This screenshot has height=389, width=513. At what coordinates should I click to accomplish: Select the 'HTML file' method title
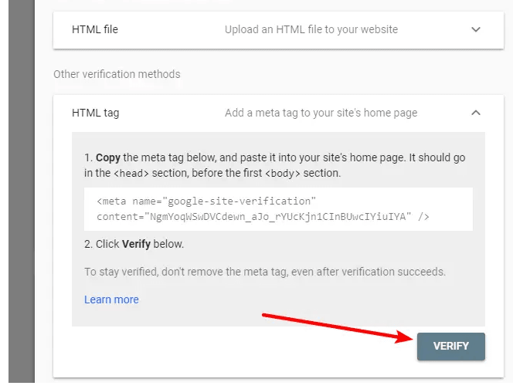point(95,29)
